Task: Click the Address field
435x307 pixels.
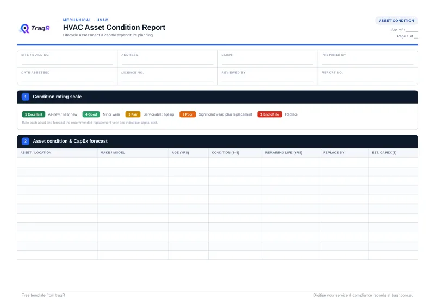Action: [x=167, y=59]
